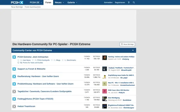This screenshot has width=180, height=112.
Task: Click Neue Beiträge in the sub-navigation
Action: (x=17, y=7)
